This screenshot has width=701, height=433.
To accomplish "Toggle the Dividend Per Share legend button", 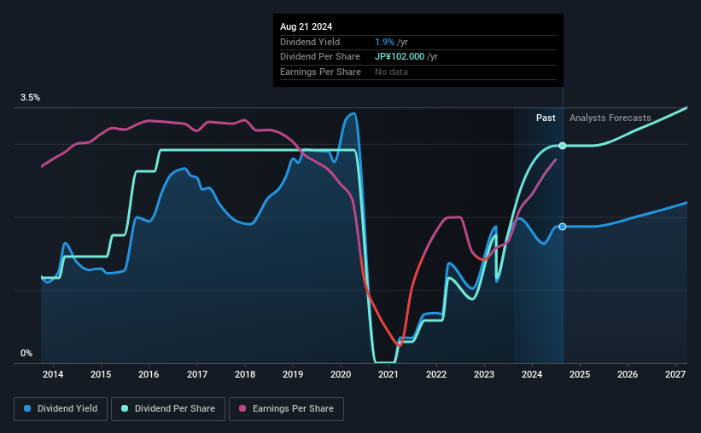I will click(168, 409).
